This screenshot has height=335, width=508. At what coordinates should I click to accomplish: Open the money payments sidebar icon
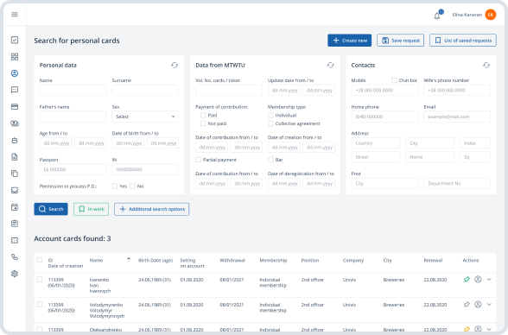15,123
